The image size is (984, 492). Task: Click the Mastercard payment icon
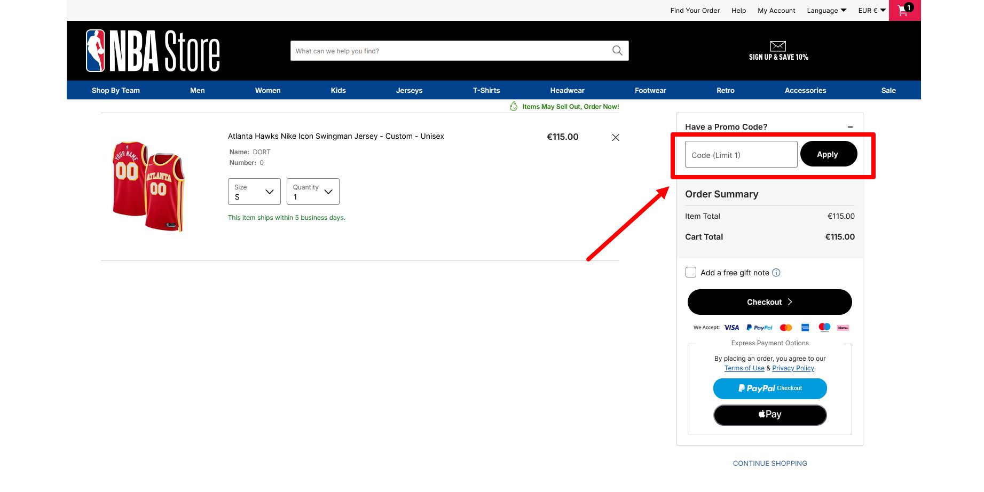tap(786, 328)
